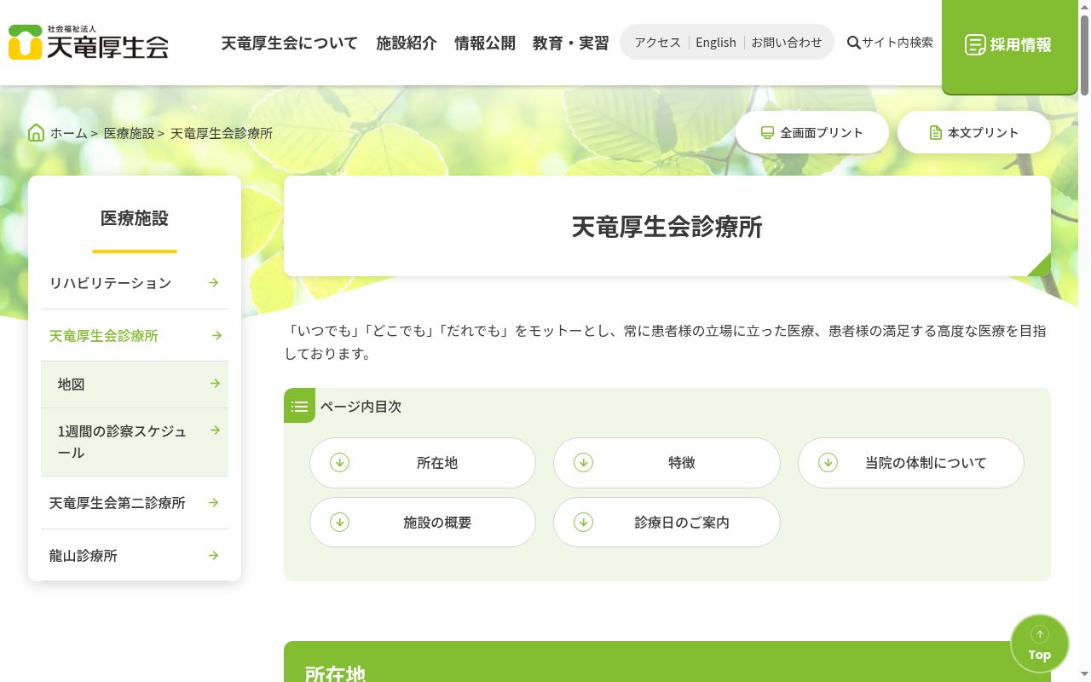Viewport: 1091px width, 682px height.
Task: Click the 天竜厚生会 logo
Action: coord(89,43)
